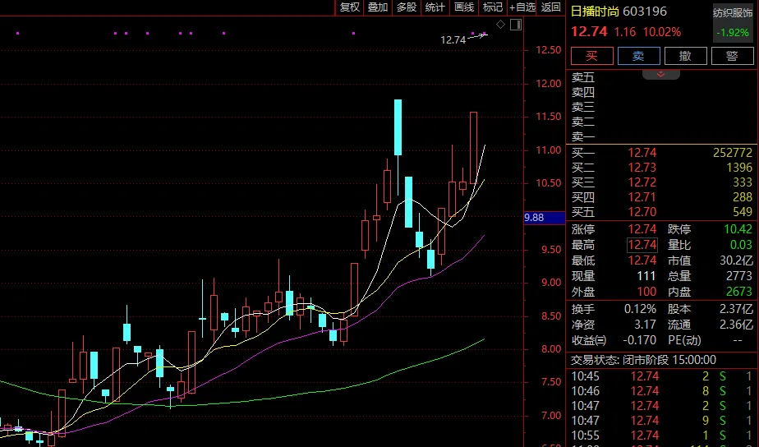Open the 统计 statistics tool

[x=435, y=7]
